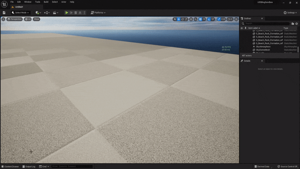300x169 pixels.
Task: Activate the select objects cursor tool
Action: click(x=175, y=19)
